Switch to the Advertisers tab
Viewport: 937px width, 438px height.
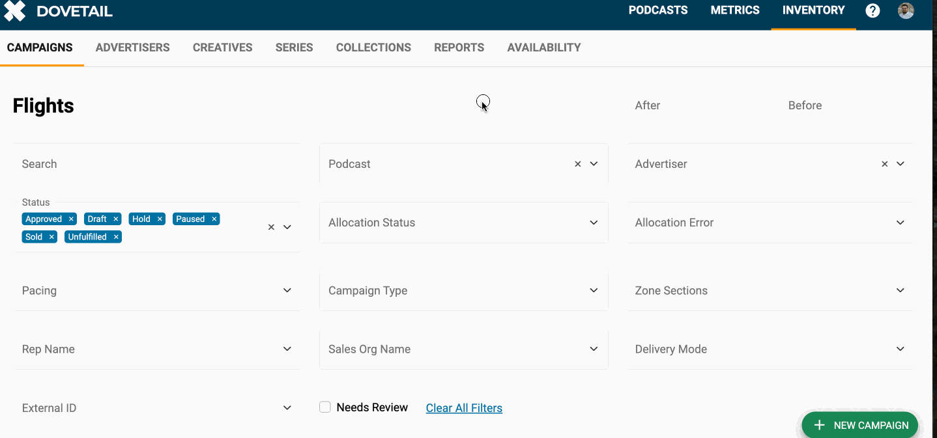132,48
